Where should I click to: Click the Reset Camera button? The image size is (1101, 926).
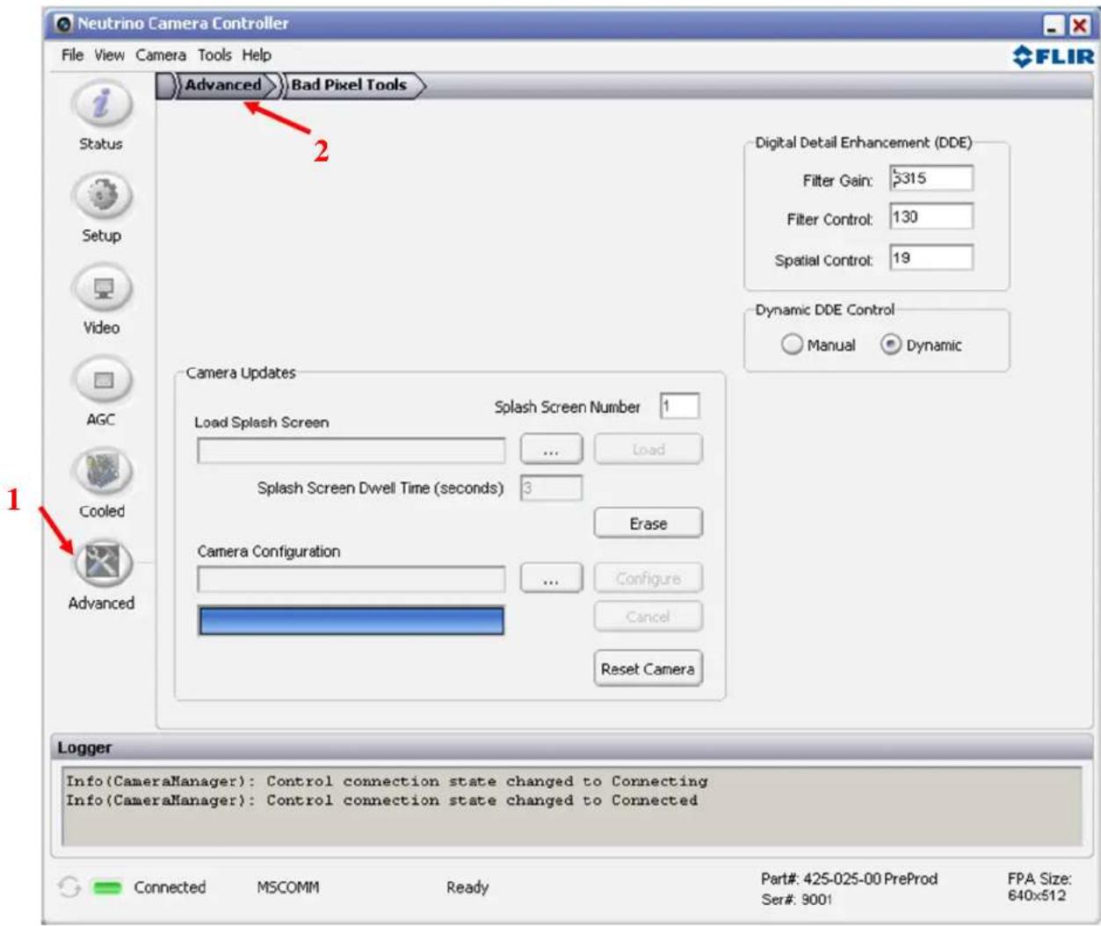(648, 669)
